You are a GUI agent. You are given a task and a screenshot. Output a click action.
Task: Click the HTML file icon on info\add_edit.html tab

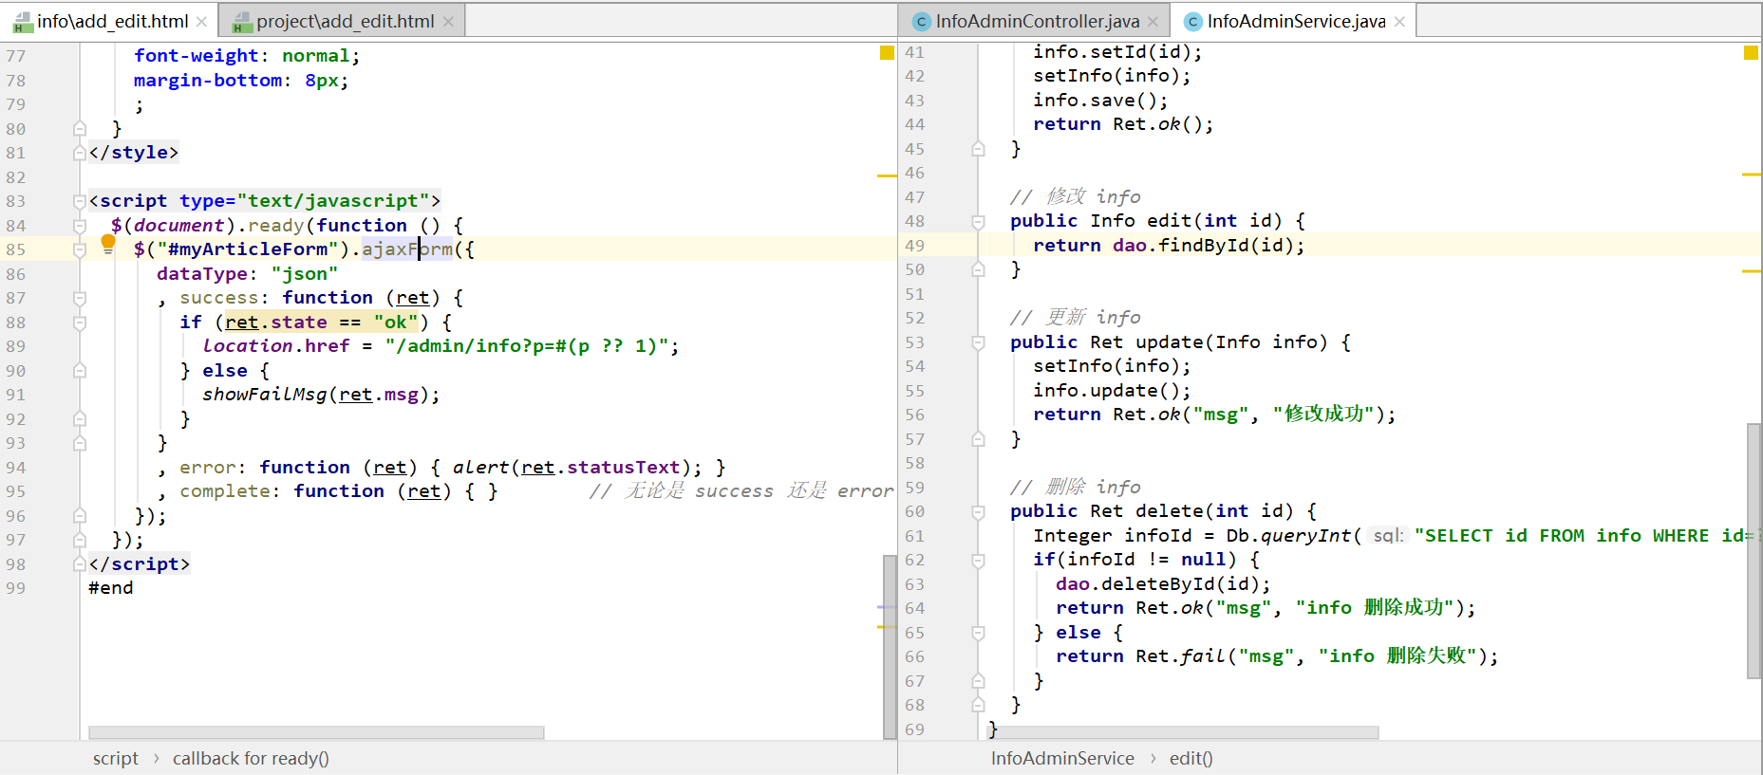click(23, 22)
